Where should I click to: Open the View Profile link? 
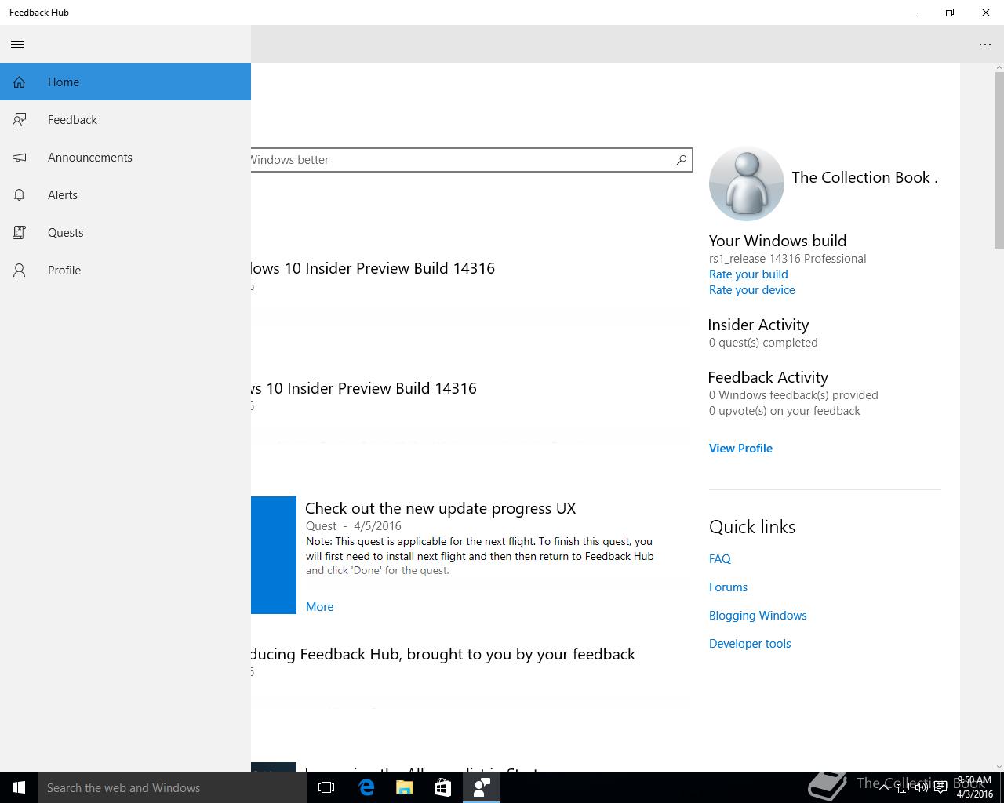pyautogui.click(x=740, y=449)
